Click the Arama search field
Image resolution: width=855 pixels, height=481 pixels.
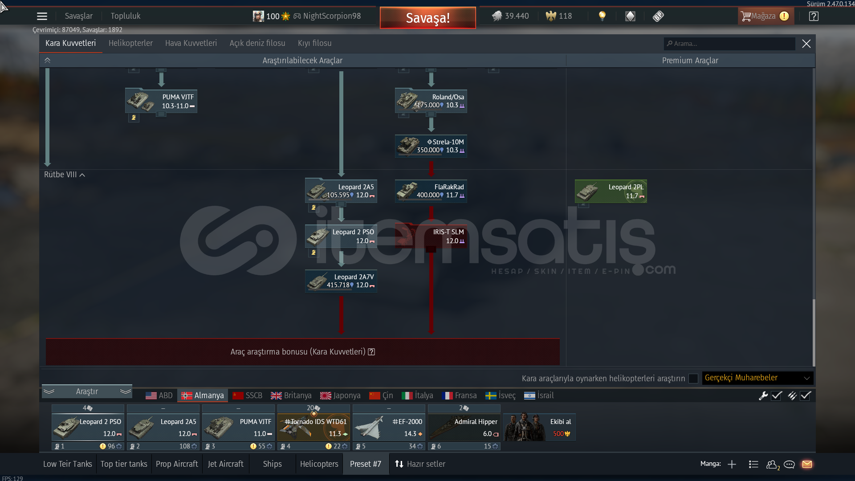pyautogui.click(x=729, y=44)
